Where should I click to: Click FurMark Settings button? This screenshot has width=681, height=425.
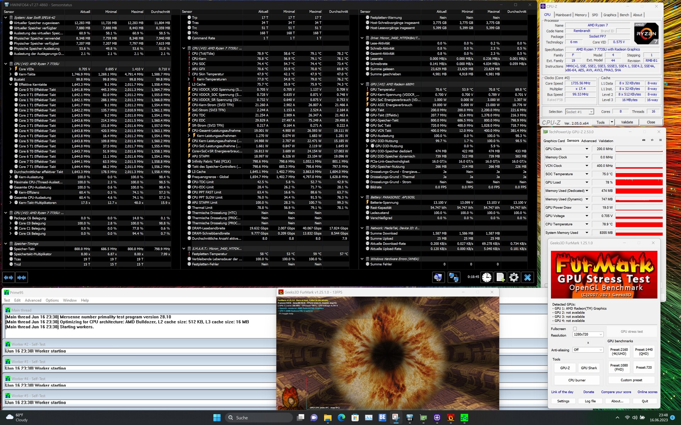click(563, 401)
